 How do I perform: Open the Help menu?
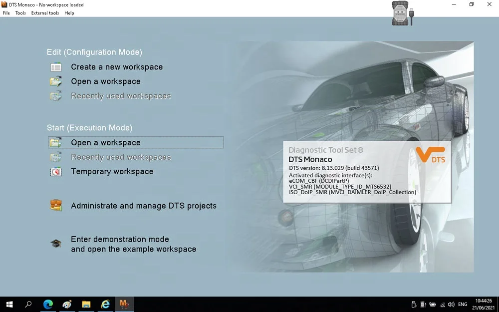click(x=69, y=13)
